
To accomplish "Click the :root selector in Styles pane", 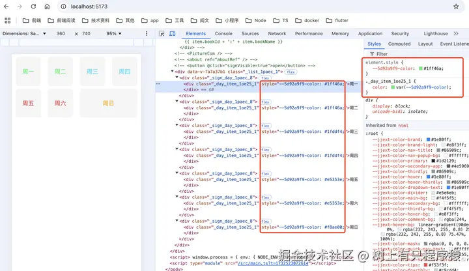I will [x=372, y=134].
